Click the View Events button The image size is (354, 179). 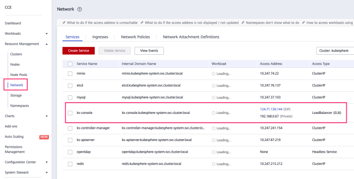pyautogui.click(x=149, y=51)
